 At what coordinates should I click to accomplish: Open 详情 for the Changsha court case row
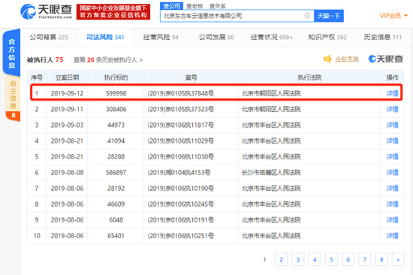click(x=392, y=172)
